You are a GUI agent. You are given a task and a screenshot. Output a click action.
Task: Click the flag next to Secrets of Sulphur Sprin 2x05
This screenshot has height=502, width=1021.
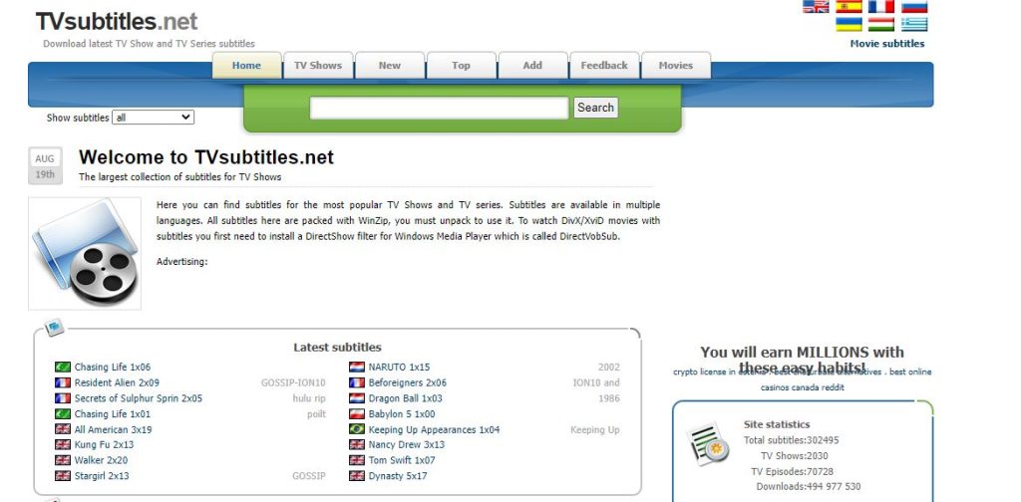(63, 398)
